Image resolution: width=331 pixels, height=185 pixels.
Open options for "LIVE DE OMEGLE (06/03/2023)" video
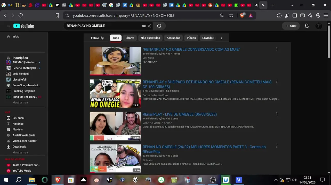(277, 114)
